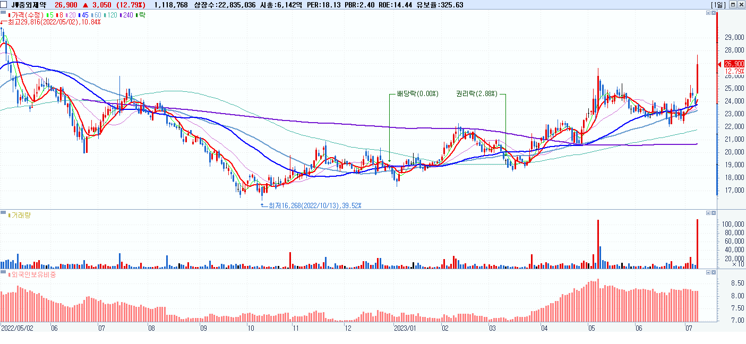
Task: Click the 8.50 foreign ownership axis label
Action: (737, 283)
